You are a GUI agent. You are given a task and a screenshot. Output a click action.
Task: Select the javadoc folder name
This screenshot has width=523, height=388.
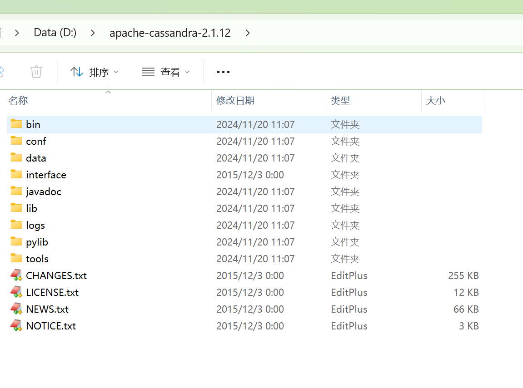(x=43, y=192)
